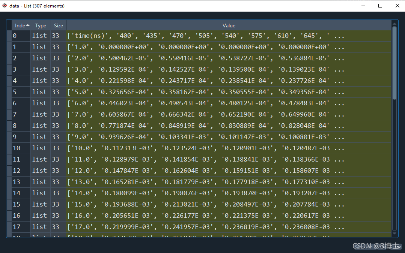Screen dimensions: 405x253
Task: Click the 'list' type cell in row 5
Action: coord(41,92)
